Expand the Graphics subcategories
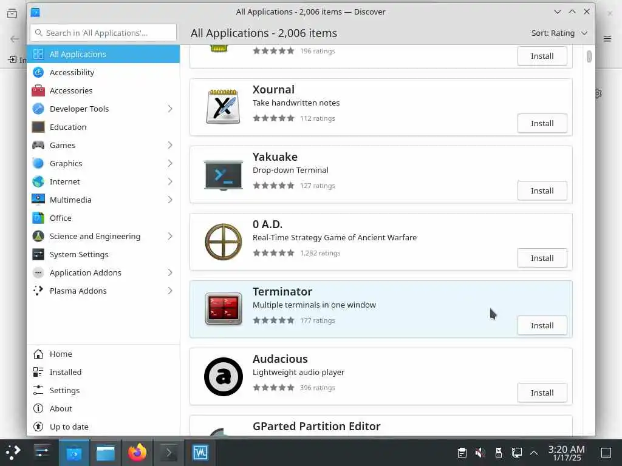 click(x=170, y=163)
